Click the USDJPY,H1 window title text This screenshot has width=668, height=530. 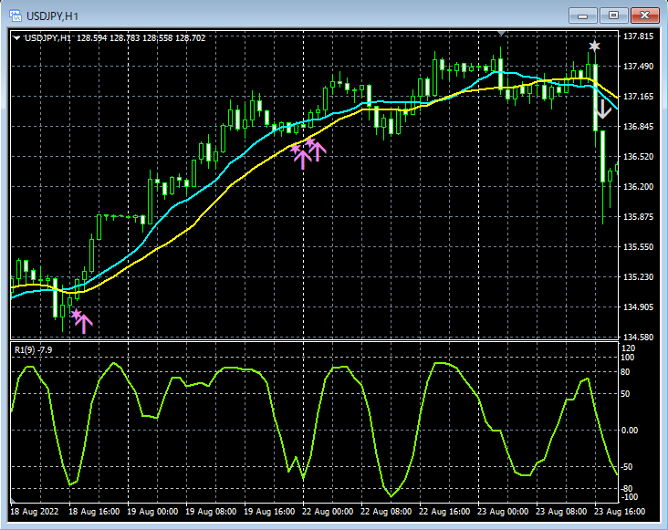pos(52,16)
